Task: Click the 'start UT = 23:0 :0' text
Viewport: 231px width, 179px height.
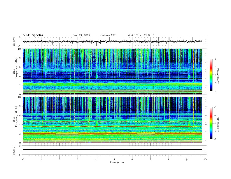Action: click(x=141, y=35)
